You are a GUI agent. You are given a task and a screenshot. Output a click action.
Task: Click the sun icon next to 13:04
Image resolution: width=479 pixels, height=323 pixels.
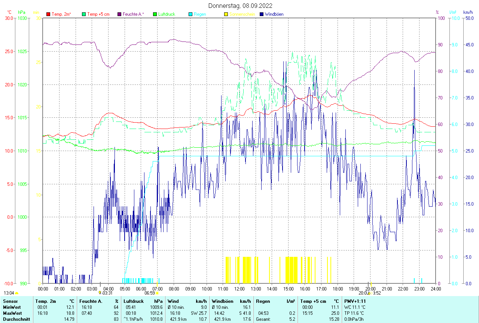pos(16,293)
